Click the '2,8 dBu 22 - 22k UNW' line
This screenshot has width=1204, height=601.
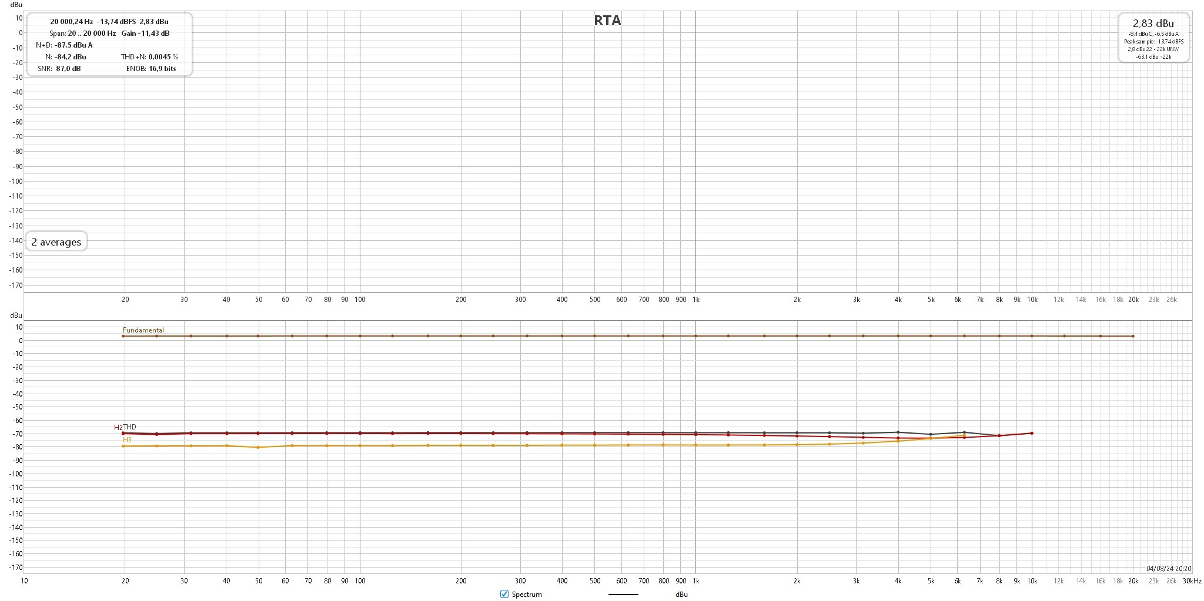point(1153,49)
